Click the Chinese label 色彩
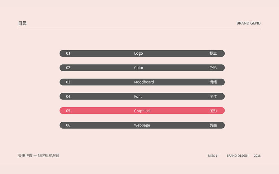 coord(213,68)
